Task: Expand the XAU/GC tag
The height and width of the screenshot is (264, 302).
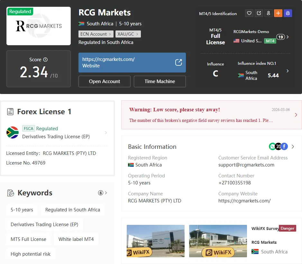Action: point(128,34)
